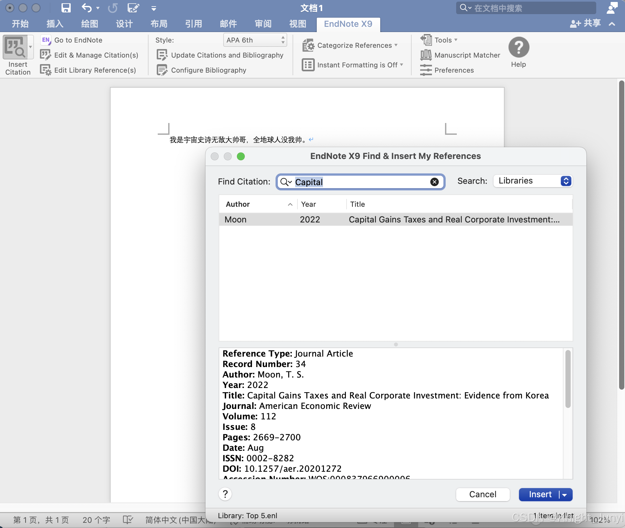Screen dimensions: 625x528
Task: Switch to the 设计 tab
Action: (x=124, y=24)
